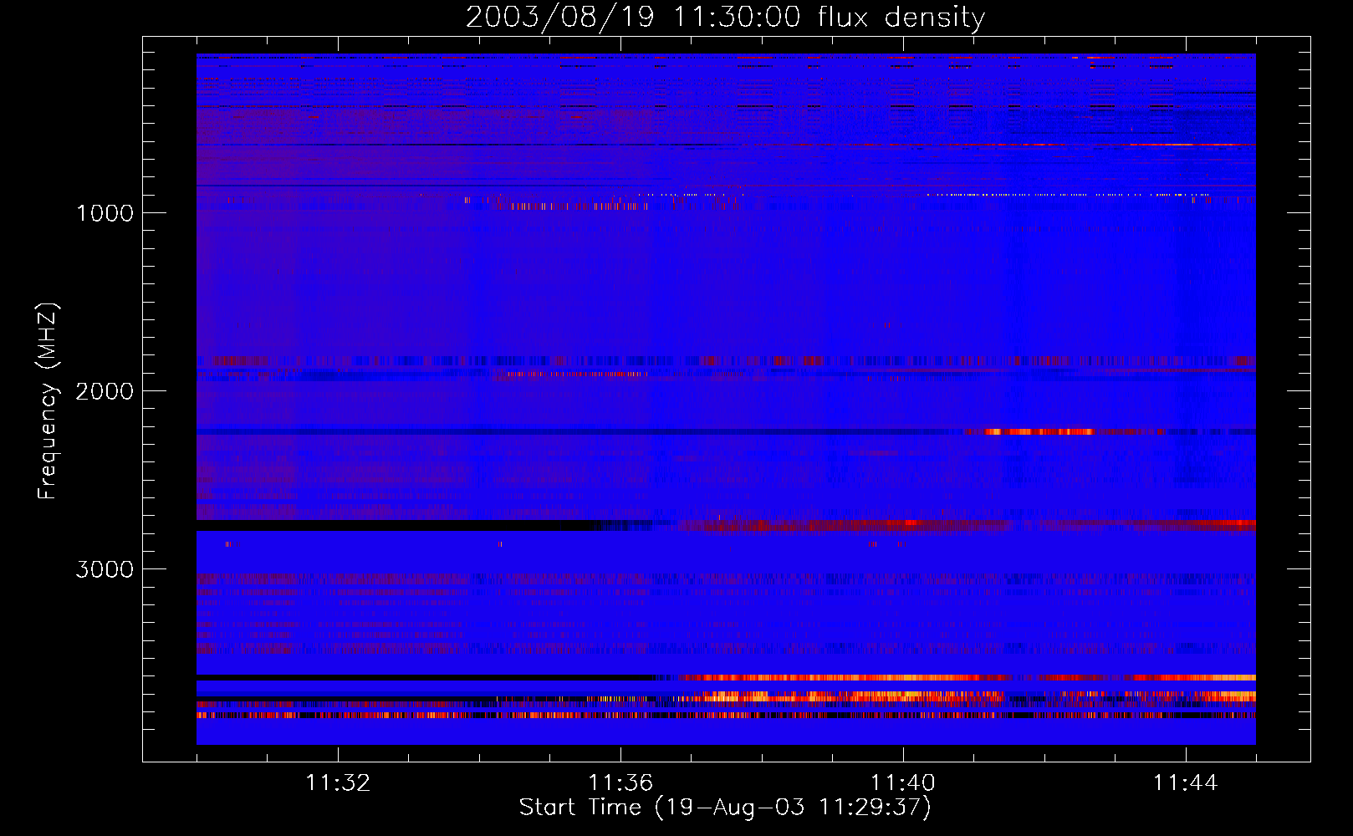The image size is (1353, 836).
Task: Click the 11:44 time tick label
Action: click(1186, 783)
